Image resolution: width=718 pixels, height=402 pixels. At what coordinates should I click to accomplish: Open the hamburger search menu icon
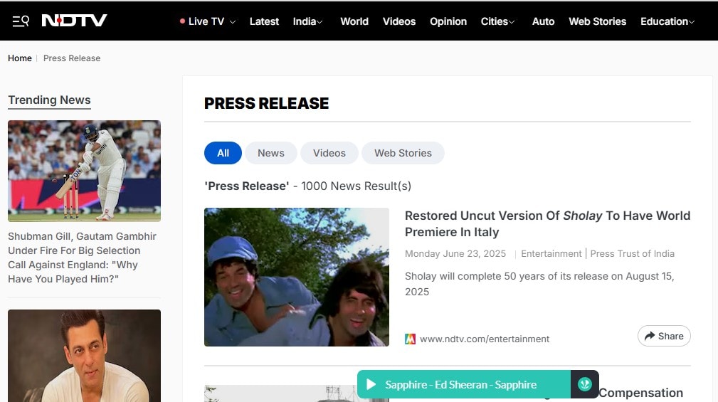[x=21, y=21]
